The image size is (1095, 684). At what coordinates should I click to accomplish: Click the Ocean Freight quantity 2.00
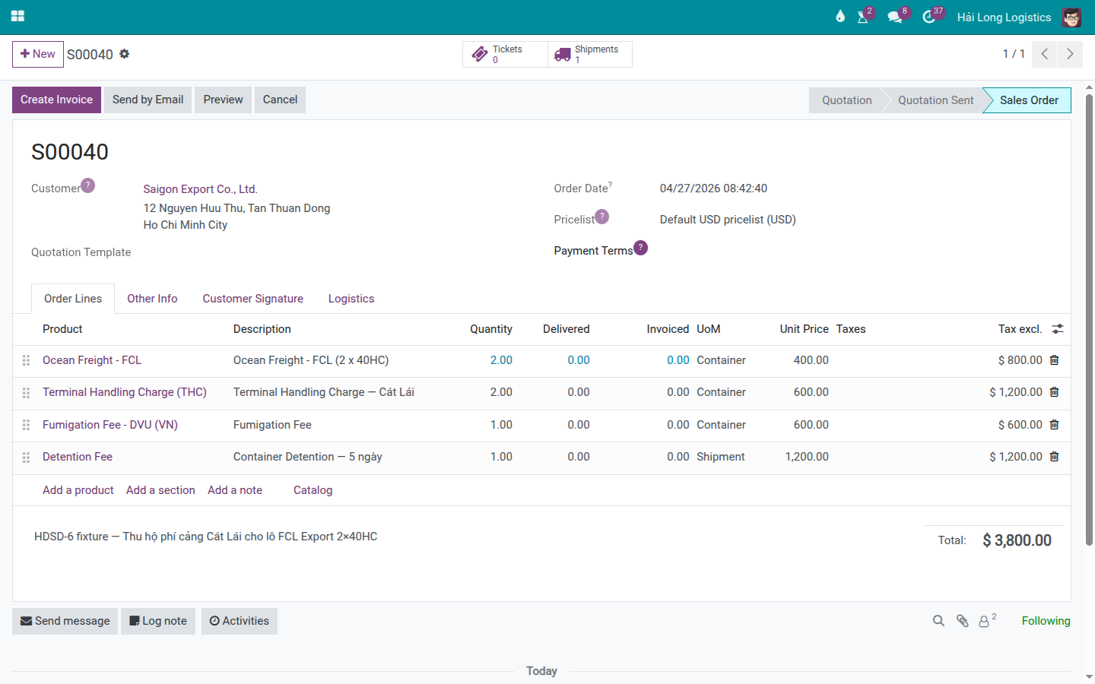[x=501, y=360]
